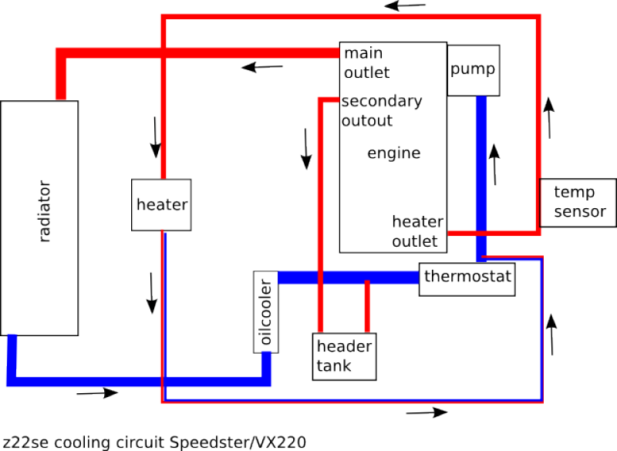Select the temp sensor box
This screenshot has height=451, width=617.
[x=578, y=202]
